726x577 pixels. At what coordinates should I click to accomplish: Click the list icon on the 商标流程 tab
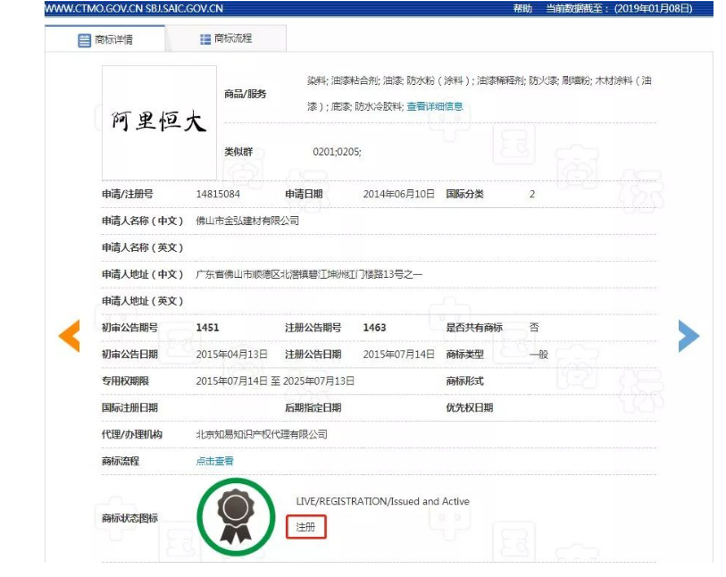pos(205,39)
